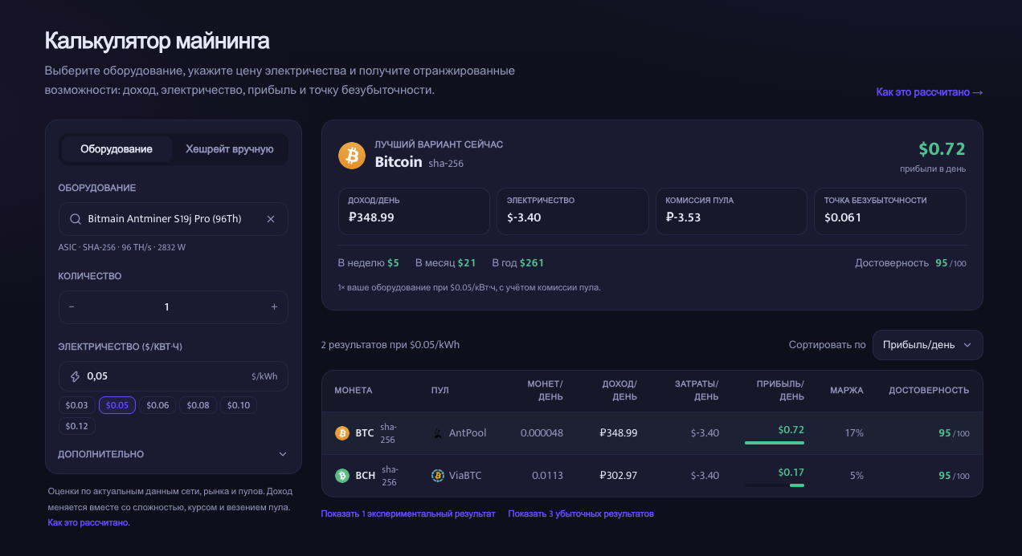Click the quantity value field showing 1
The height and width of the screenshot is (556, 1022).
[167, 307]
